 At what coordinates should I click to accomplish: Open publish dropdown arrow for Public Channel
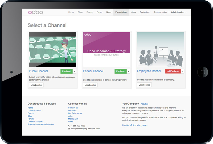click(x=74, y=71)
